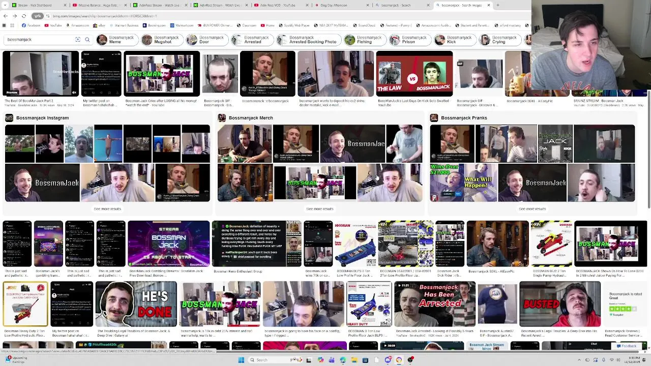Open the YouTube bookmark

point(53,25)
